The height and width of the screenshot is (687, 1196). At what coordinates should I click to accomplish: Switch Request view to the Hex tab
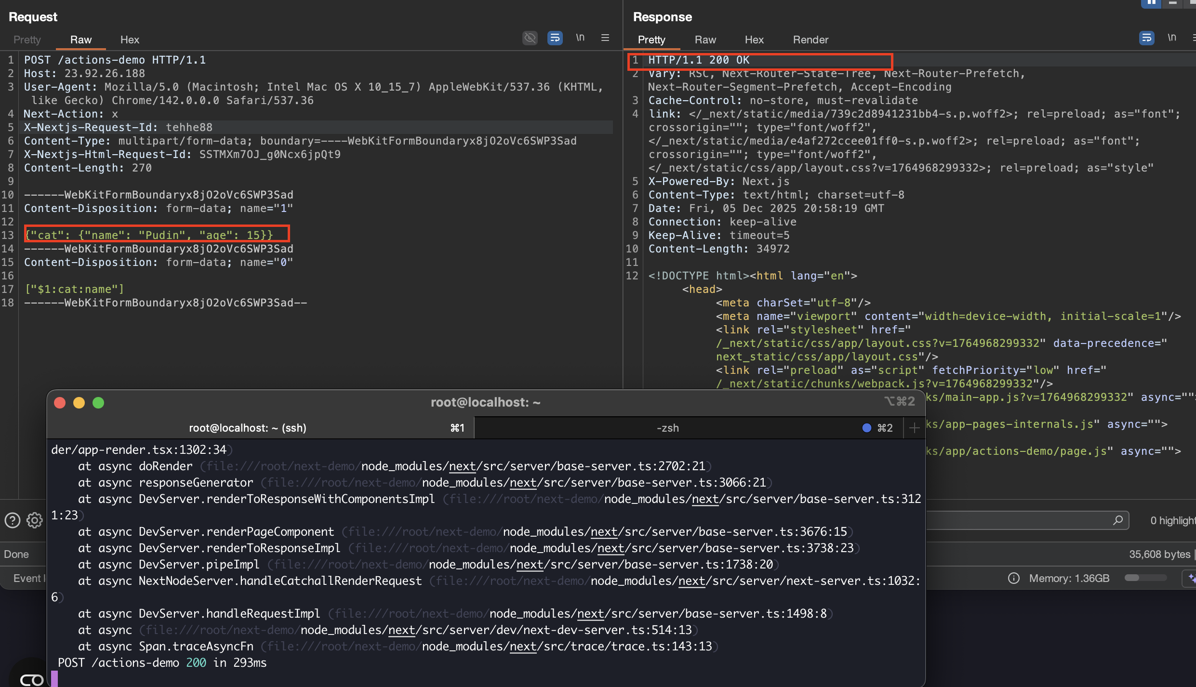tap(130, 40)
